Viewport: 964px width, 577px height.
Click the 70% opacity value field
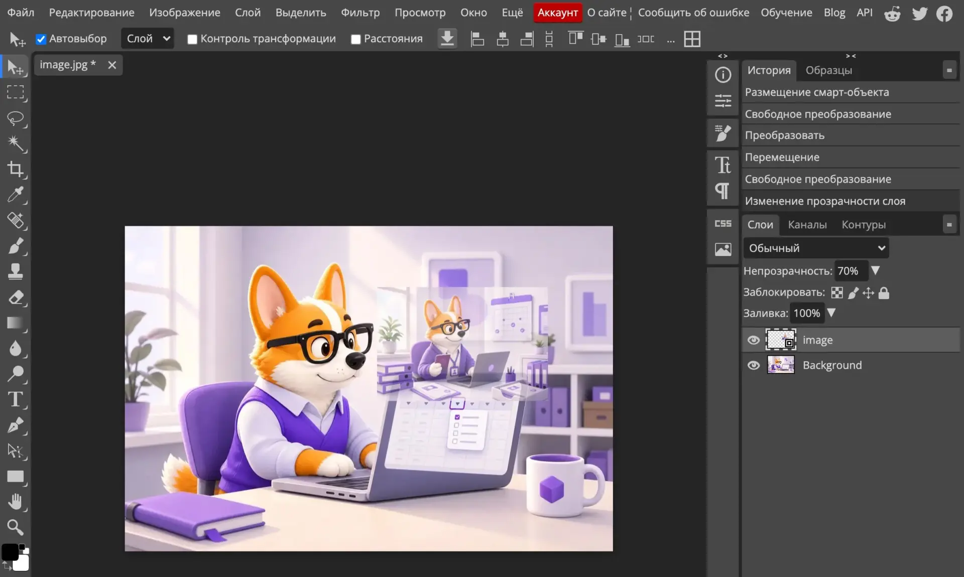click(851, 271)
